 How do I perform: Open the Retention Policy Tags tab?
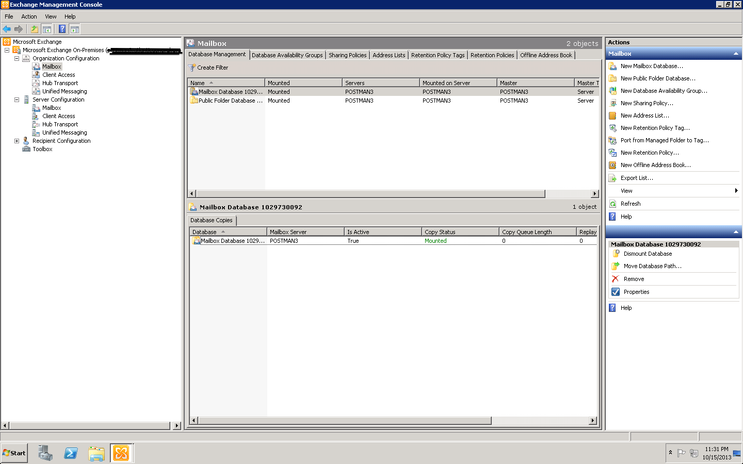point(438,55)
